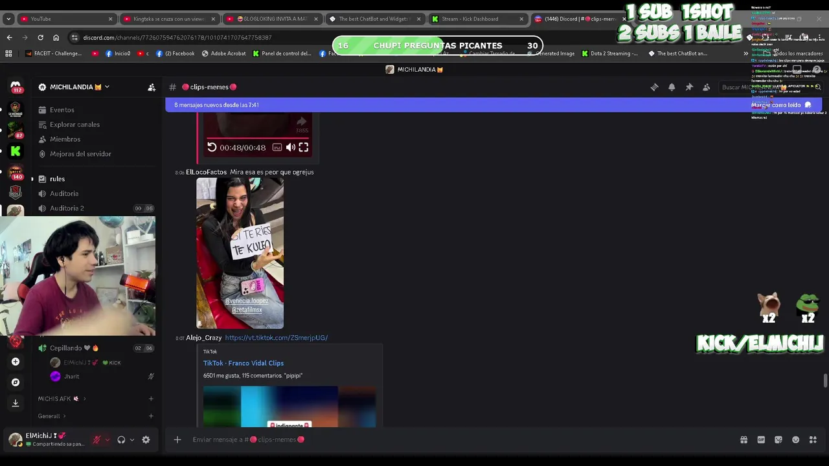829x466 pixels.
Task: Open the sticker picker icon
Action: [x=778, y=439]
